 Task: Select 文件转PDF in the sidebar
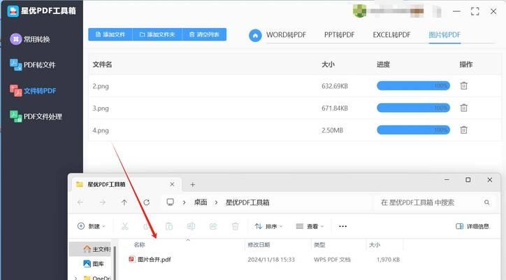pyautogui.click(x=33, y=91)
